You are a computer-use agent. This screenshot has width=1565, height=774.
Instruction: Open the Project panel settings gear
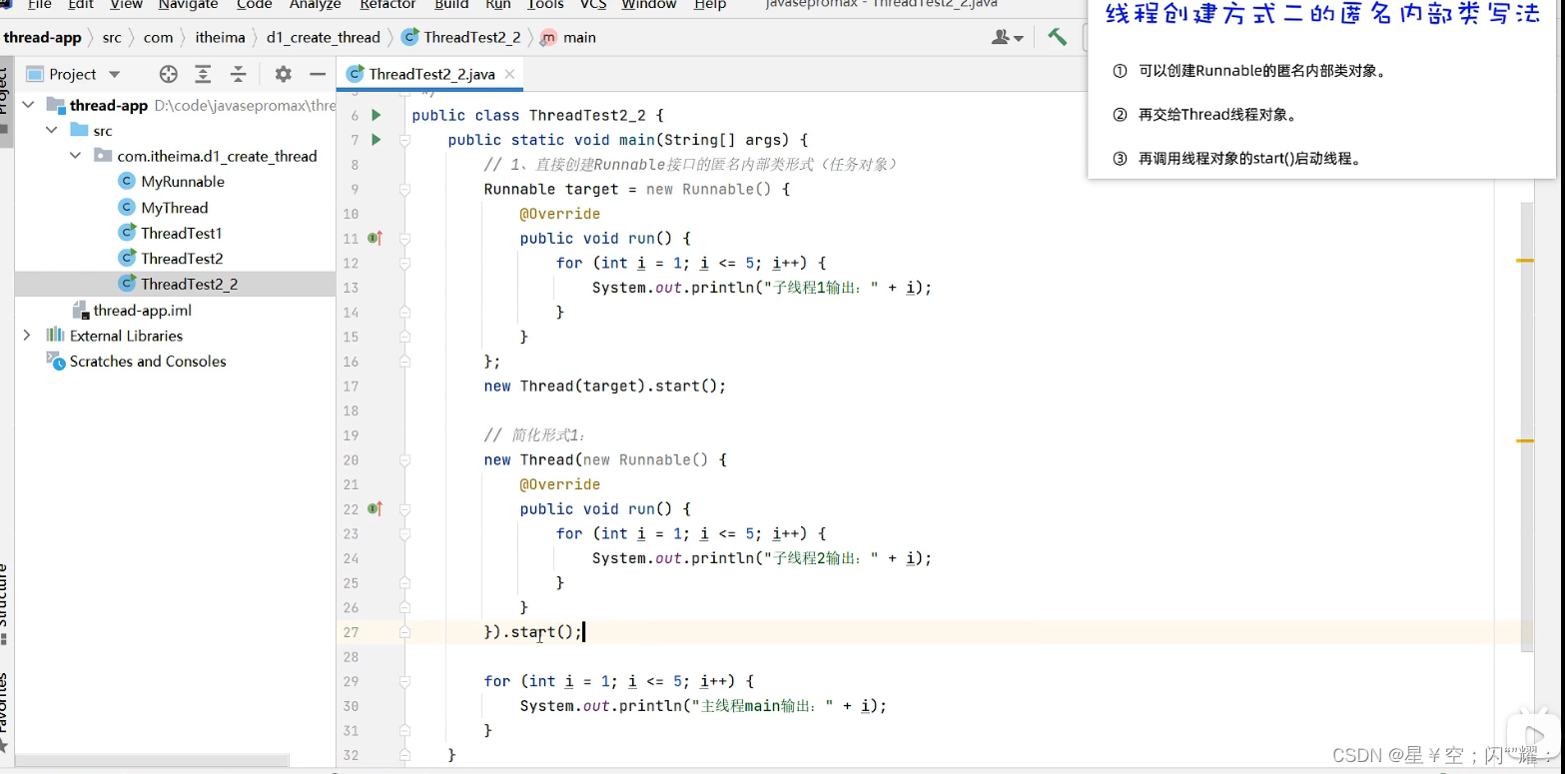(x=284, y=74)
